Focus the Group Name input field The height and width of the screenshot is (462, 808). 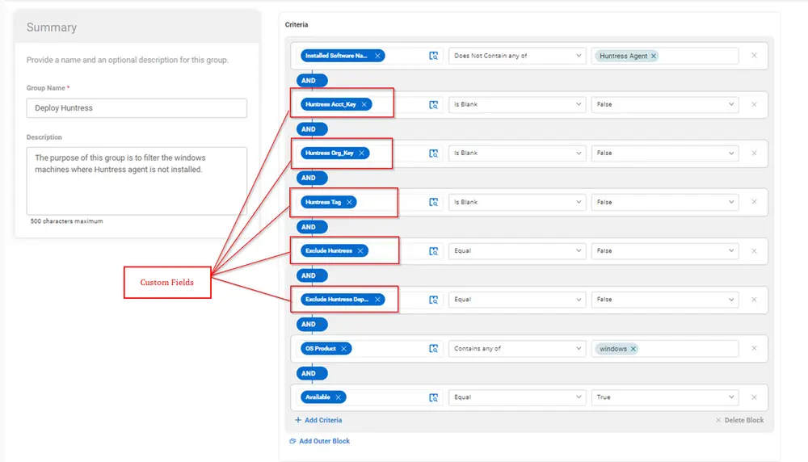137,108
